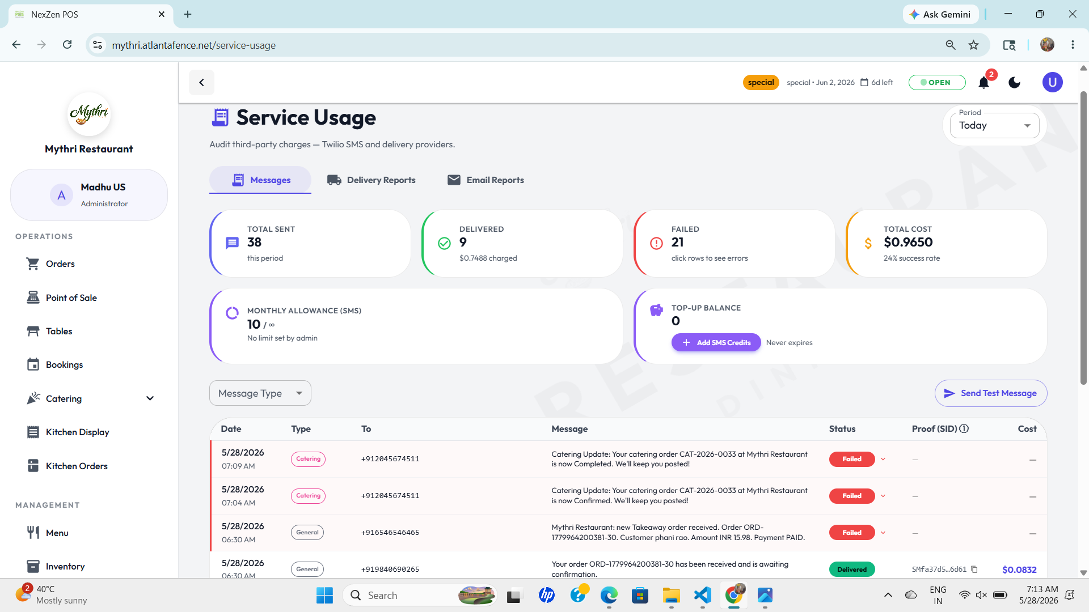Click the Service Usage receipt icon
This screenshot has height=612, width=1089.
click(220, 118)
